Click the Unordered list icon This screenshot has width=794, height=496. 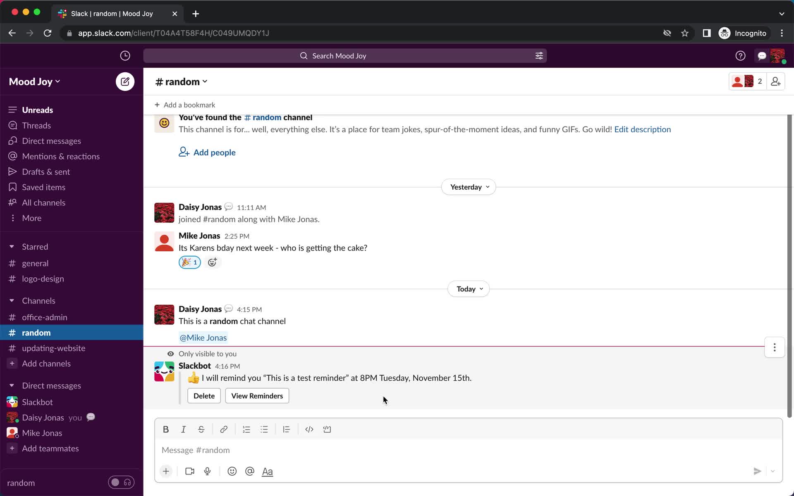tap(264, 429)
